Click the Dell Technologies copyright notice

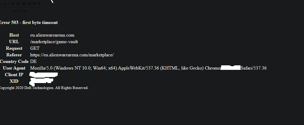[x=44, y=88]
